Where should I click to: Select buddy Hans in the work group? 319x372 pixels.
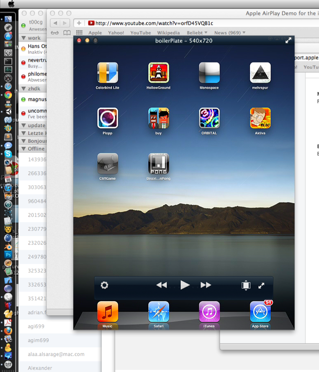(x=32, y=49)
